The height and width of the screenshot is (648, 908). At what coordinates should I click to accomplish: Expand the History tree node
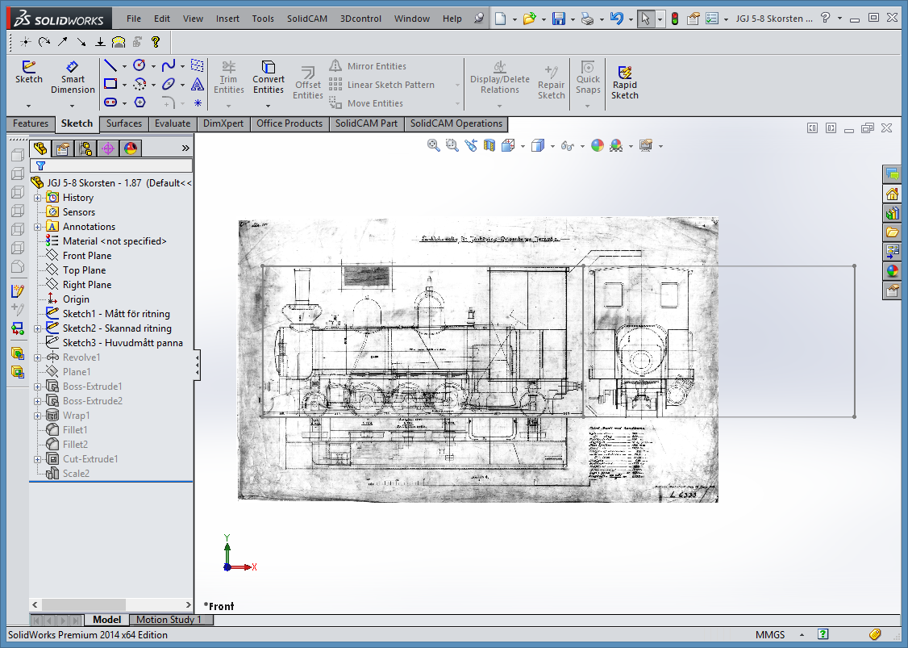(38, 198)
